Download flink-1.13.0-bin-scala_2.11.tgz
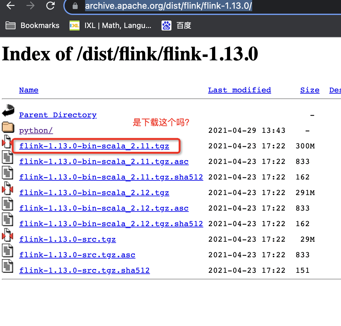Viewport: 341px width, 326px height. coord(94,146)
